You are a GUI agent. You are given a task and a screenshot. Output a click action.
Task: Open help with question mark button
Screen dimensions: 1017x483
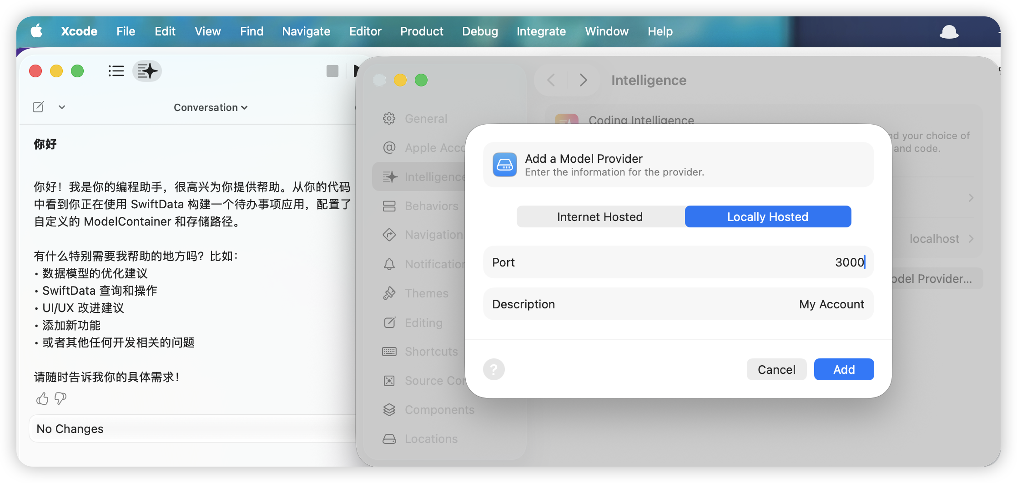(x=494, y=369)
